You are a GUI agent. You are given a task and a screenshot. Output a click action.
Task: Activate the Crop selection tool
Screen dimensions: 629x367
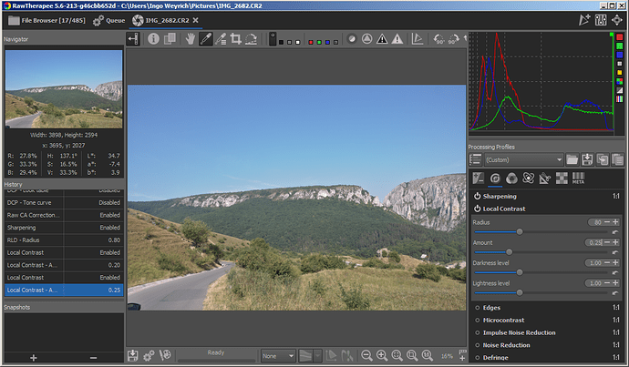tap(235, 39)
